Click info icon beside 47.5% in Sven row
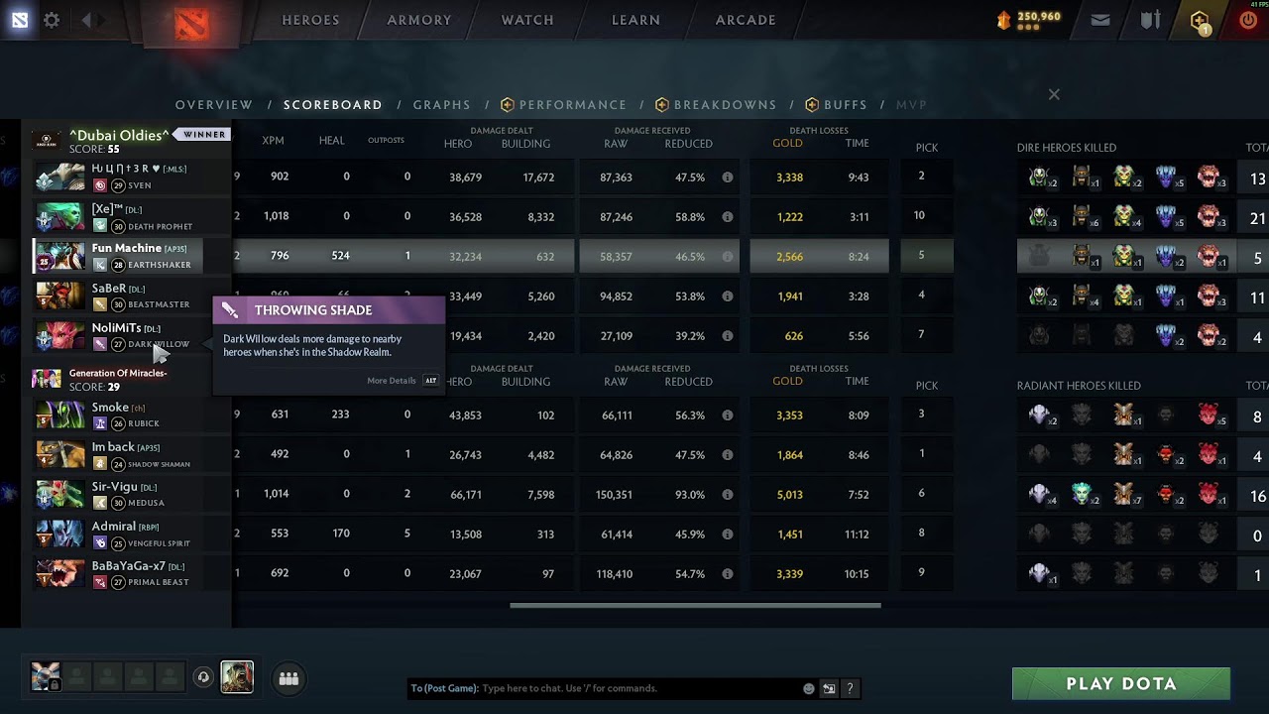 pos(728,178)
